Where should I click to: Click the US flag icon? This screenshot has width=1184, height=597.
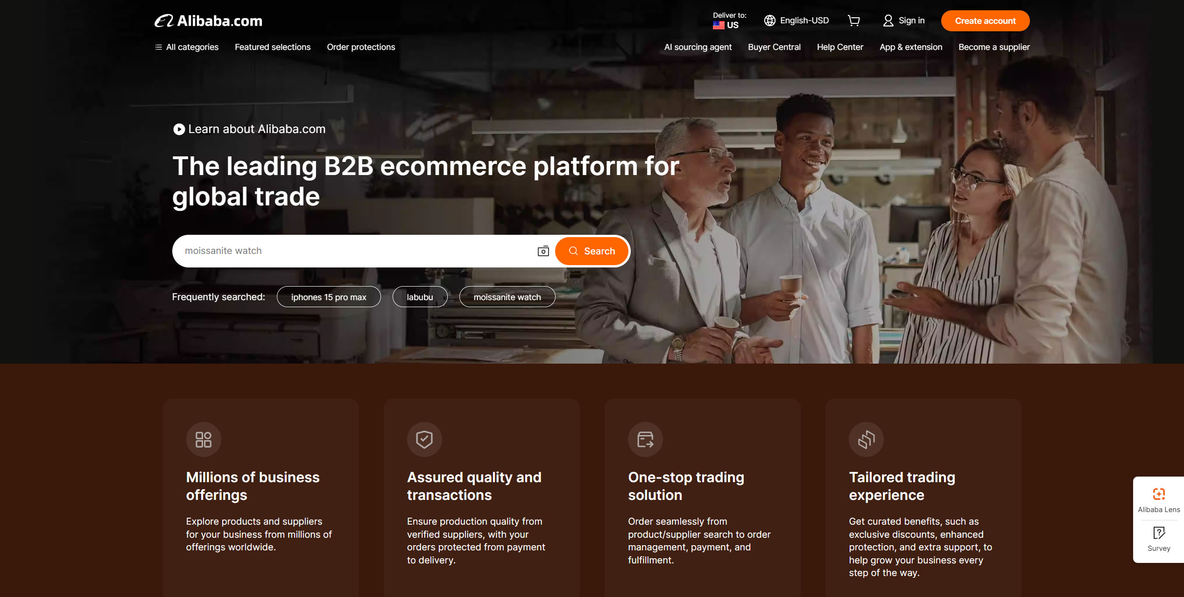[x=719, y=25]
